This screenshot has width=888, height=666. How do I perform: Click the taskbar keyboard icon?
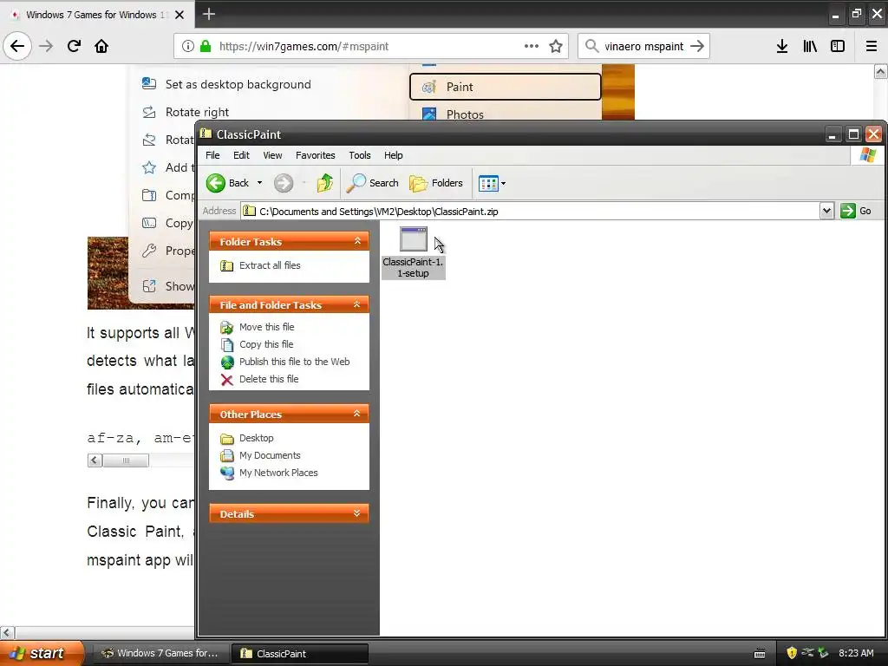(x=760, y=654)
